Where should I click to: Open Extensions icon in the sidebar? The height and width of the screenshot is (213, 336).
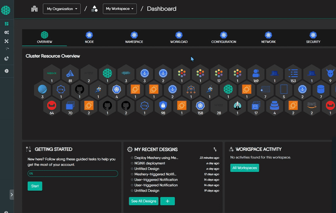pos(6,71)
